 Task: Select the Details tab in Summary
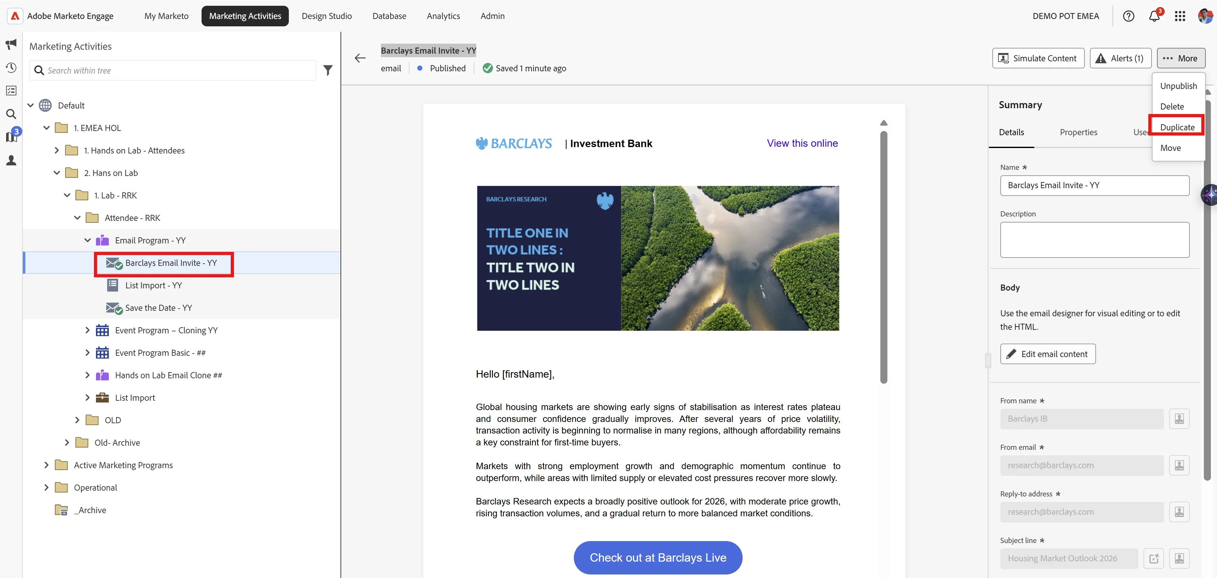(x=1012, y=132)
